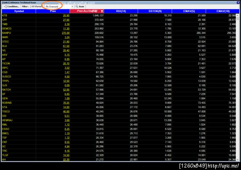Select the RATCH symbol
This screenshot has width=241, height=170.
pyautogui.click(x=6, y=90)
